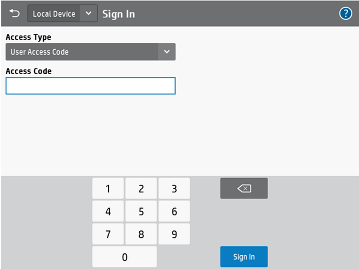Click the Sign In title in header
The width and height of the screenshot is (359, 269).
[119, 14]
